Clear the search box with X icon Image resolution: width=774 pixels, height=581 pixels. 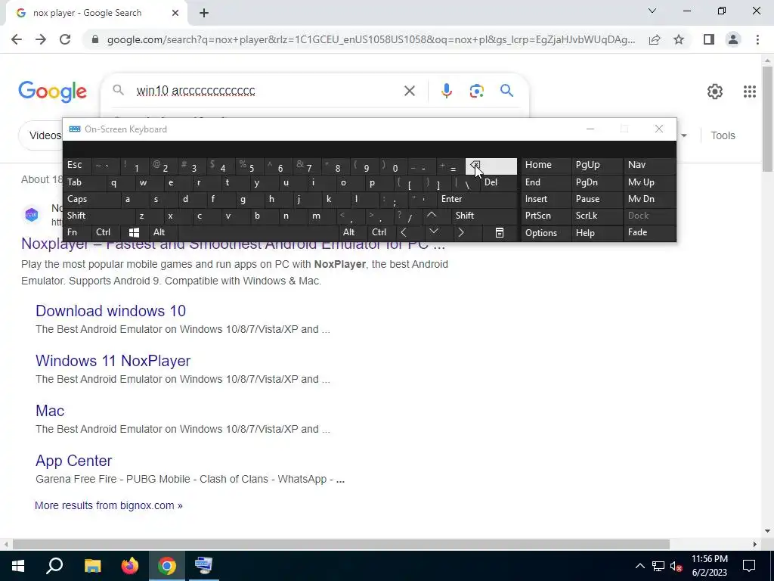tap(410, 91)
